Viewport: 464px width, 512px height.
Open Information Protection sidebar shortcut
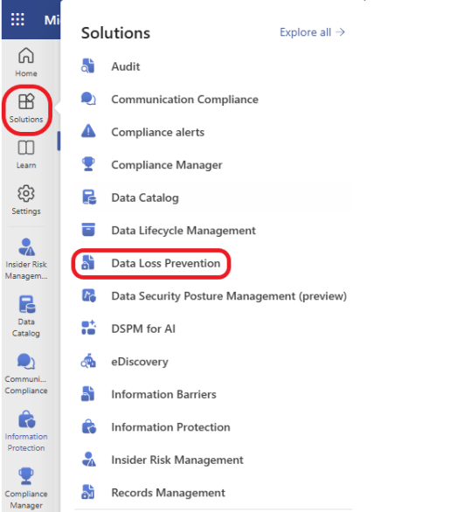(26, 431)
